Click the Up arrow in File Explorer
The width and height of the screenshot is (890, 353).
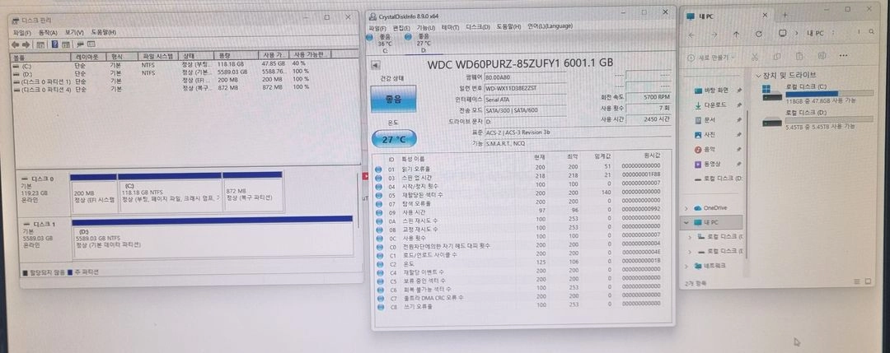coord(736,34)
